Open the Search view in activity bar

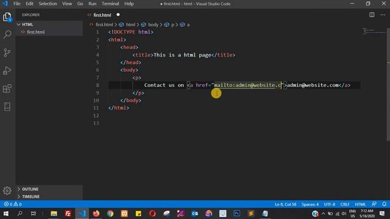click(7, 34)
